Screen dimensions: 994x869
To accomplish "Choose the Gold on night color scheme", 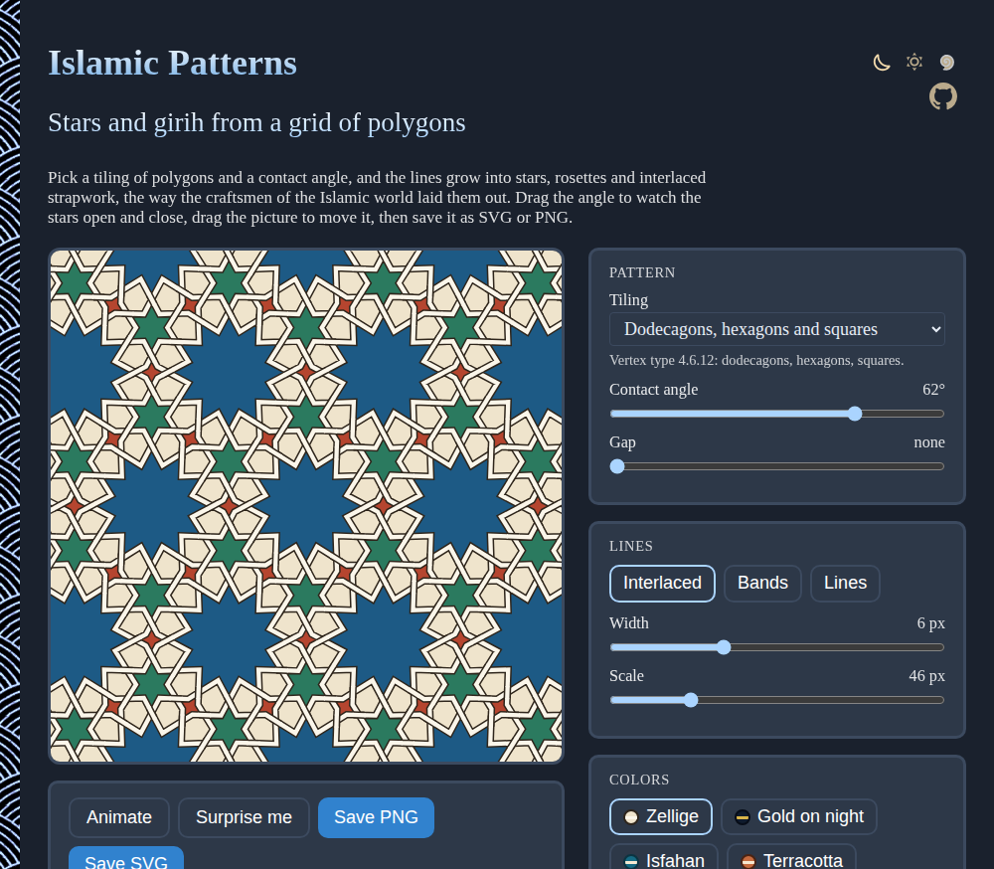I will pos(799,816).
